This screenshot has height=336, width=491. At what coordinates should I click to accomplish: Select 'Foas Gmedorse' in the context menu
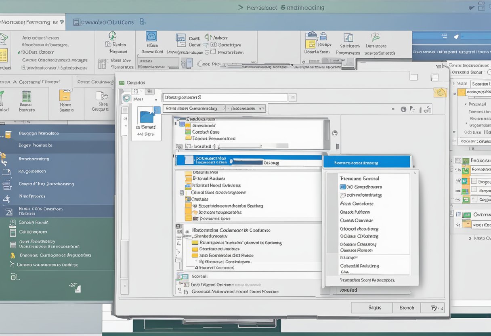357,204
